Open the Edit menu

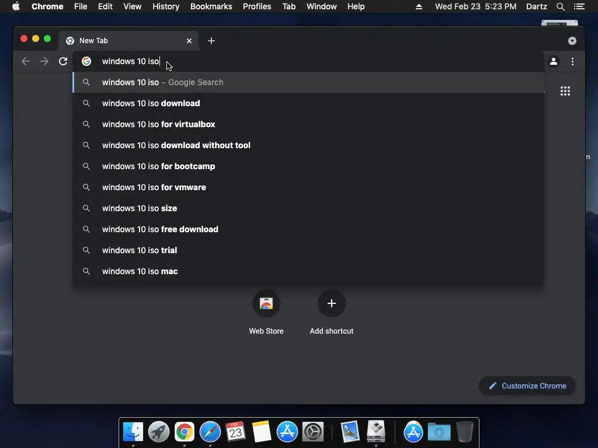point(105,6)
